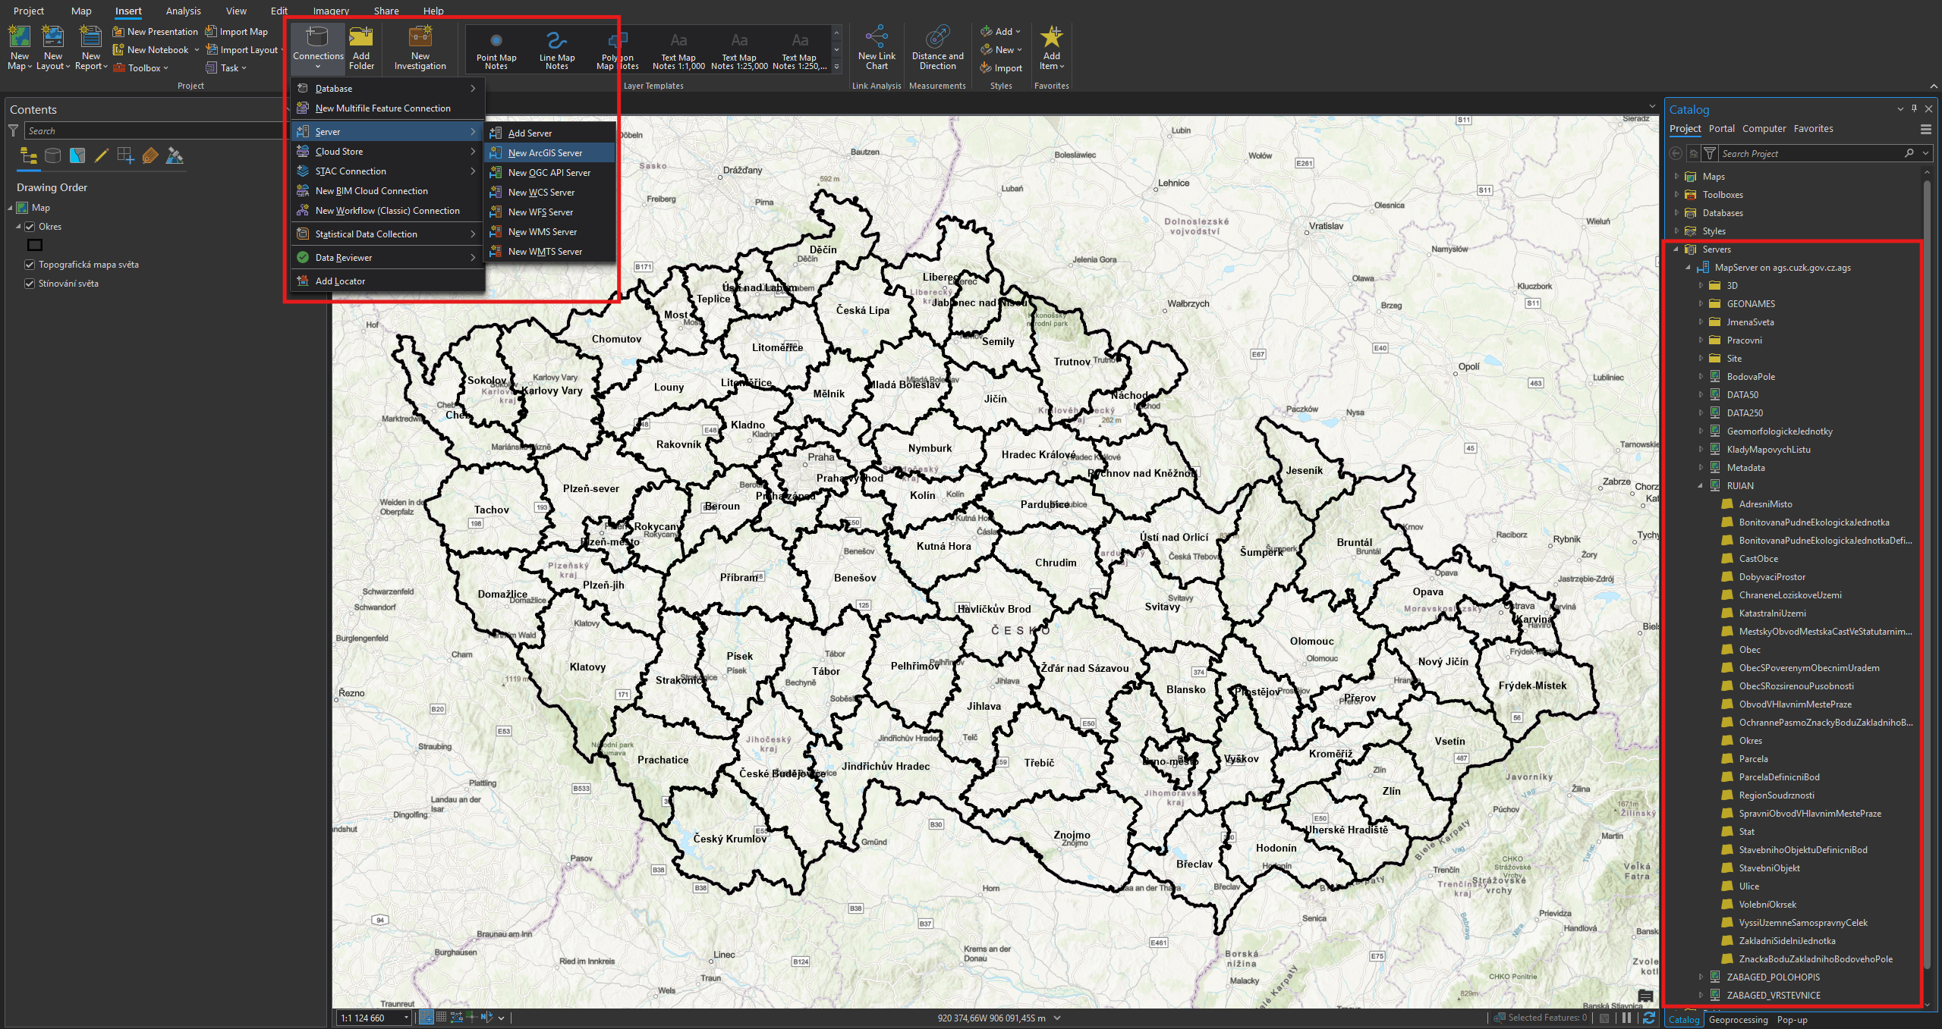Uncheck Stínování světa layer checkbox

(x=30, y=284)
